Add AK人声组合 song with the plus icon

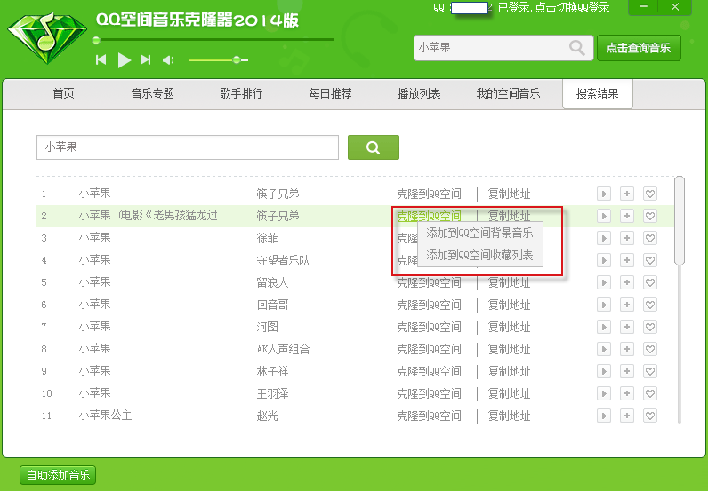(x=627, y=349)
